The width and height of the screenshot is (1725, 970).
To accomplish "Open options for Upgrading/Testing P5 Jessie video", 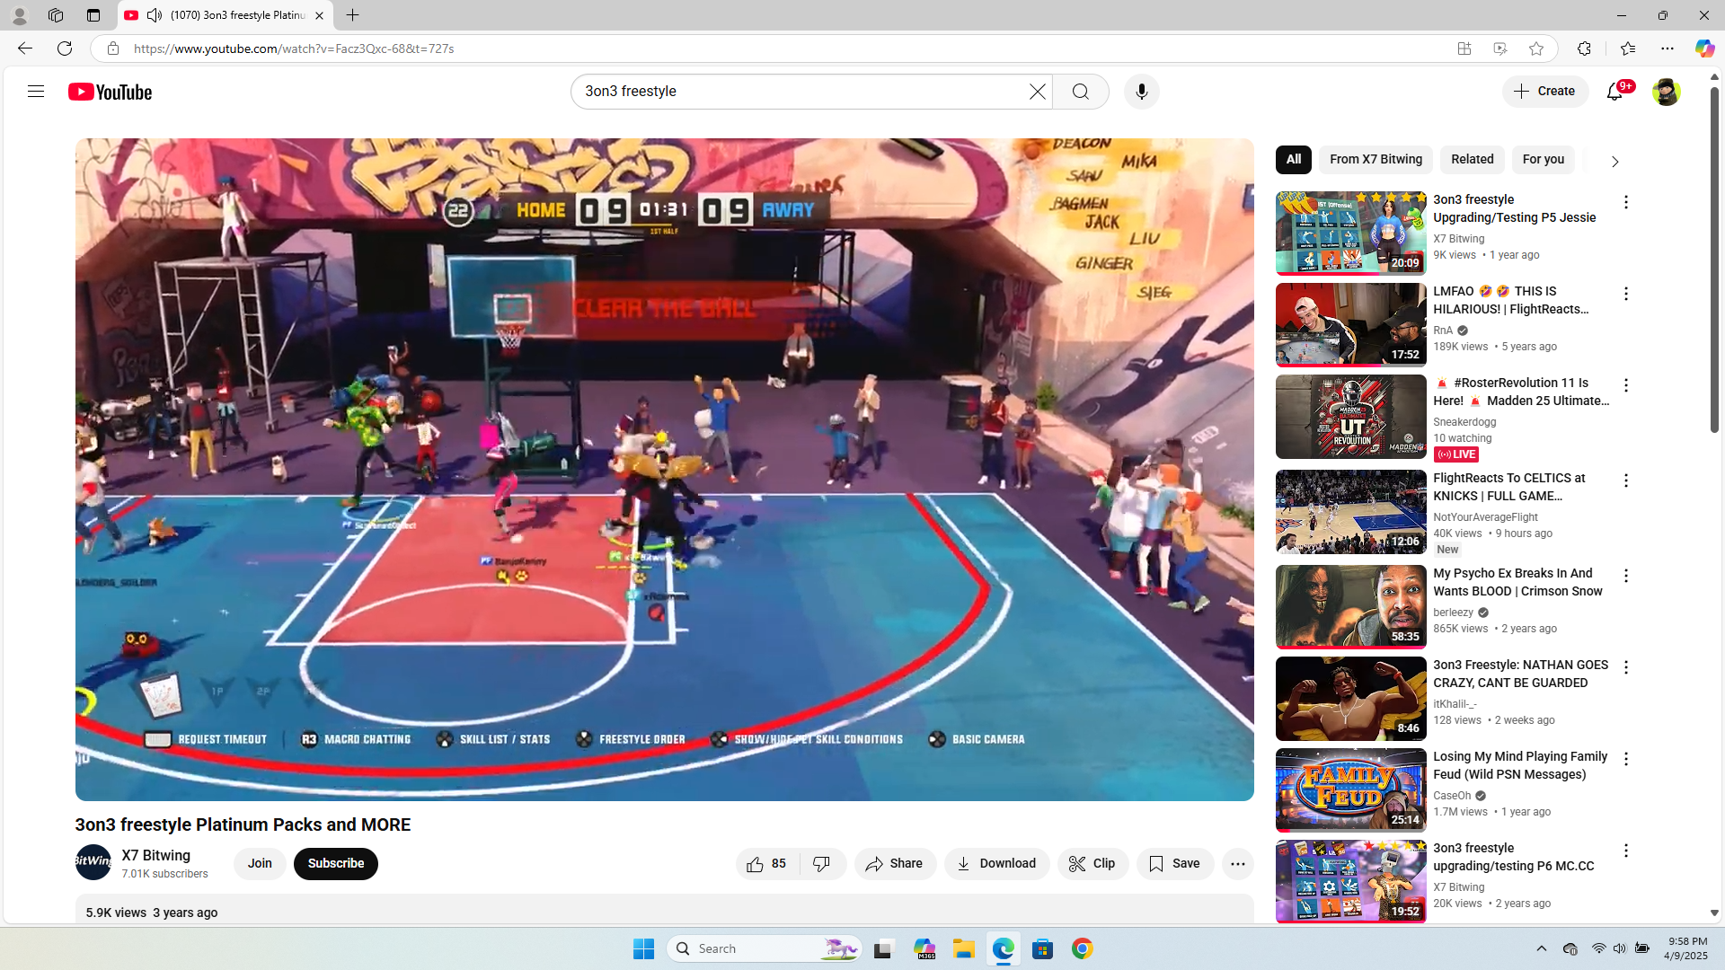I will tap(1626, 202).
